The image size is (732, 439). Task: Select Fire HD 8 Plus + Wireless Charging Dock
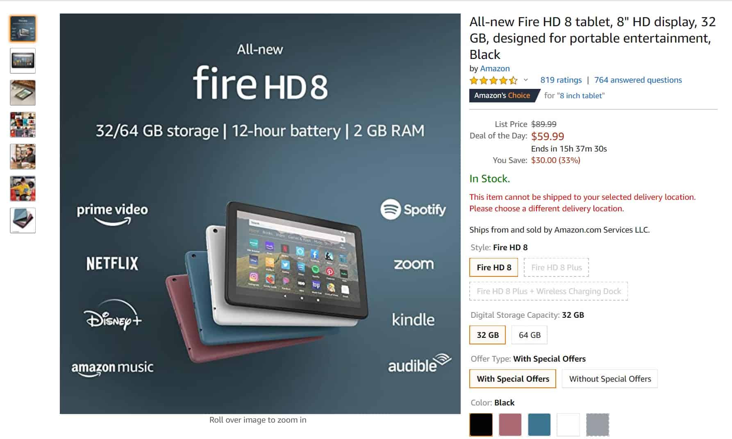(x=548, y=291)
